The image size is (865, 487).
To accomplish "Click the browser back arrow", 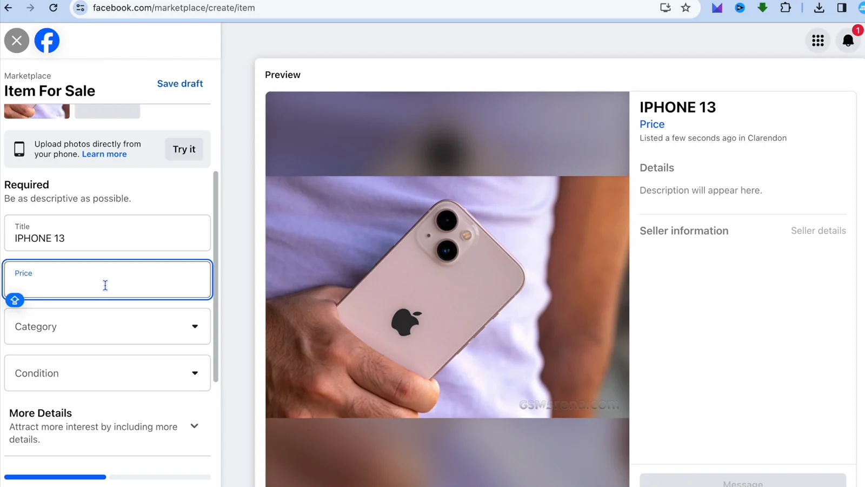I will click(x=9, y=8).
